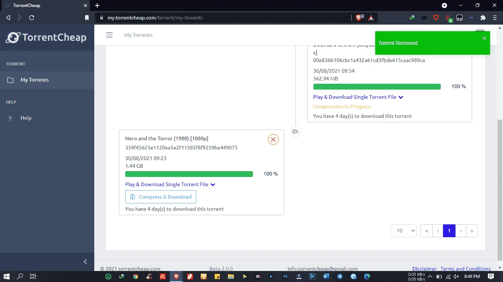Go forward in the browser

click(20, 18)
